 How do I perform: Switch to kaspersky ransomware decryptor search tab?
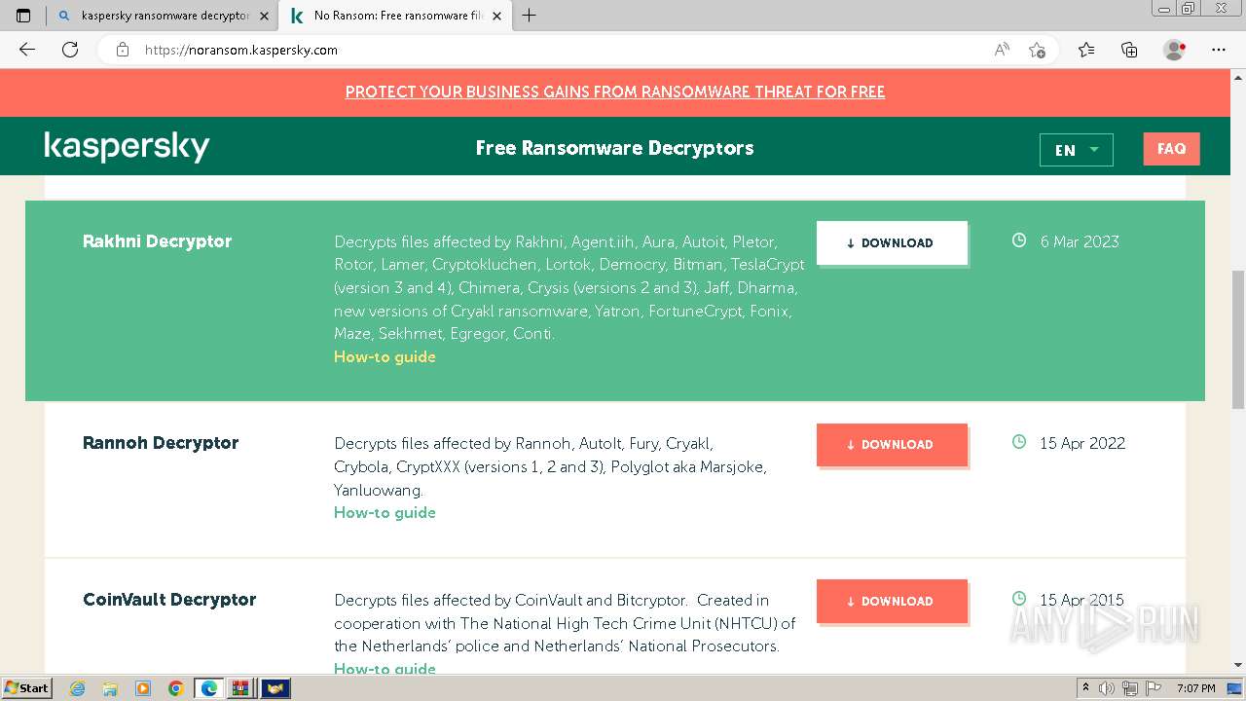coord(162,16)
